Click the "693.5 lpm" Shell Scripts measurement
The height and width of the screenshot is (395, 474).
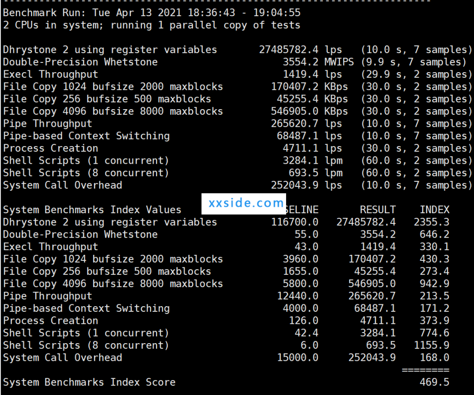pos(316,173)
